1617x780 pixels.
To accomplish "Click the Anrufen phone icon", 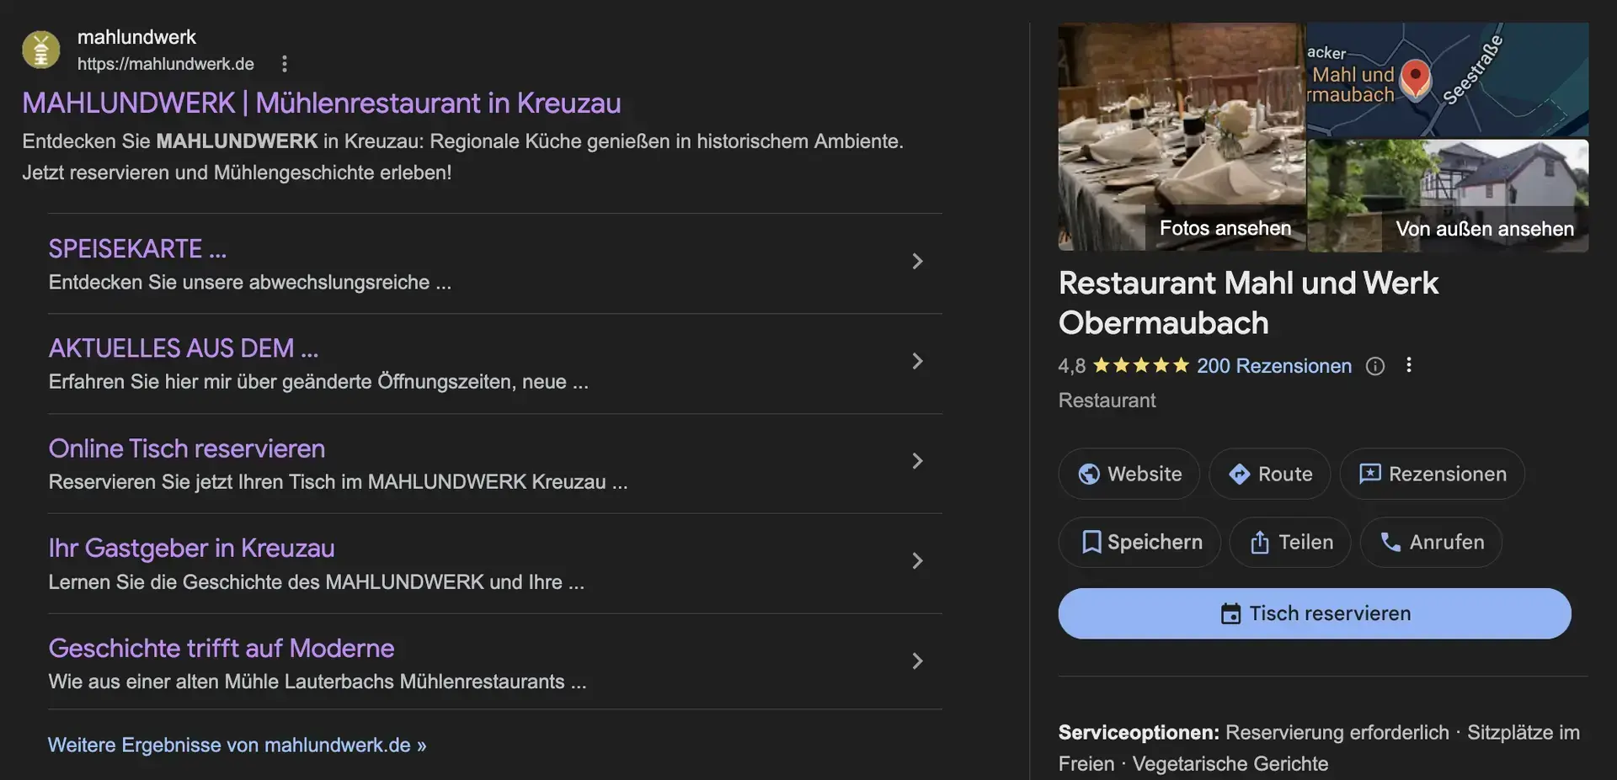I will point(1390,542).
